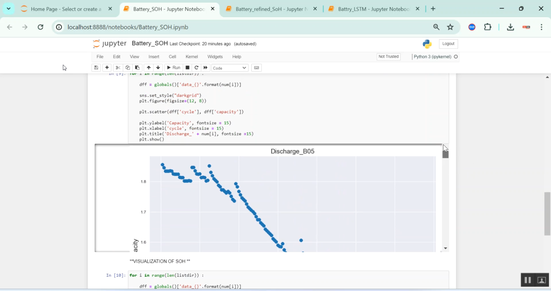This screenshot has height=291, width=551.
Task: Insert a cell below with plus icon
Action: [107, 68]
